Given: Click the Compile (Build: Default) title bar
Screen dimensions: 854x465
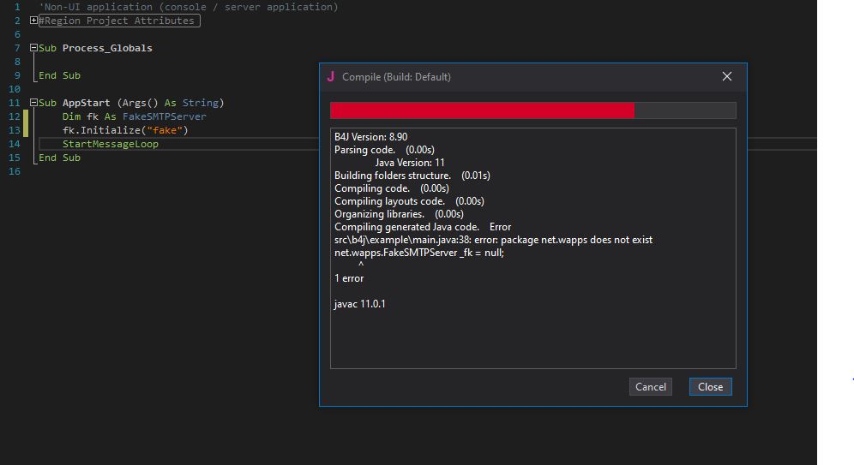Looking at the screenshot, I should tap(514, 76).
